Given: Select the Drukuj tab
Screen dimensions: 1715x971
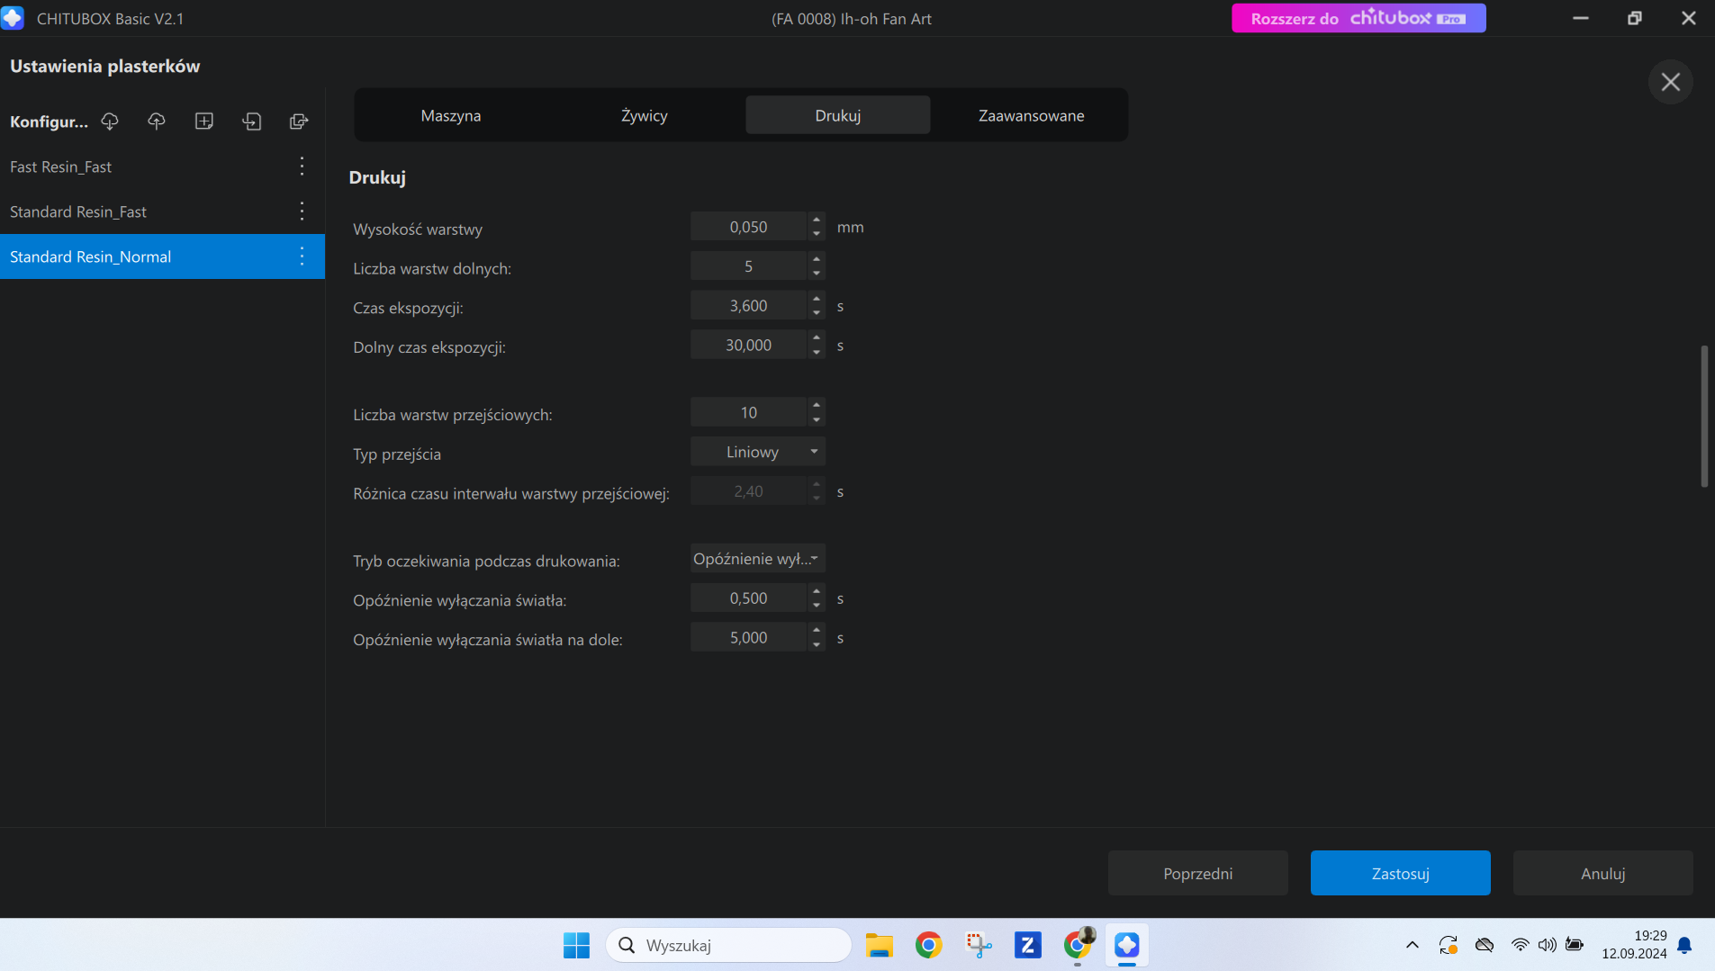Looking at the screenshot, I should click(838, 115).
